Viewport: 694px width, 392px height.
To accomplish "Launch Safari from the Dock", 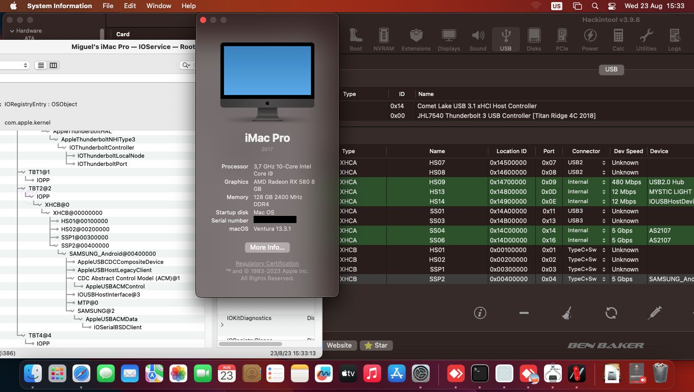I will [81, 374].
